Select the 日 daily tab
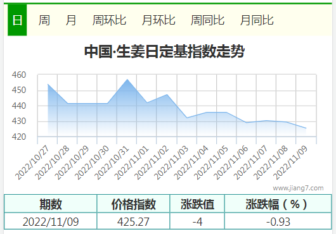The height and width of the screenshot is (234, 336). pyautogui.click(x=17, y=20)
